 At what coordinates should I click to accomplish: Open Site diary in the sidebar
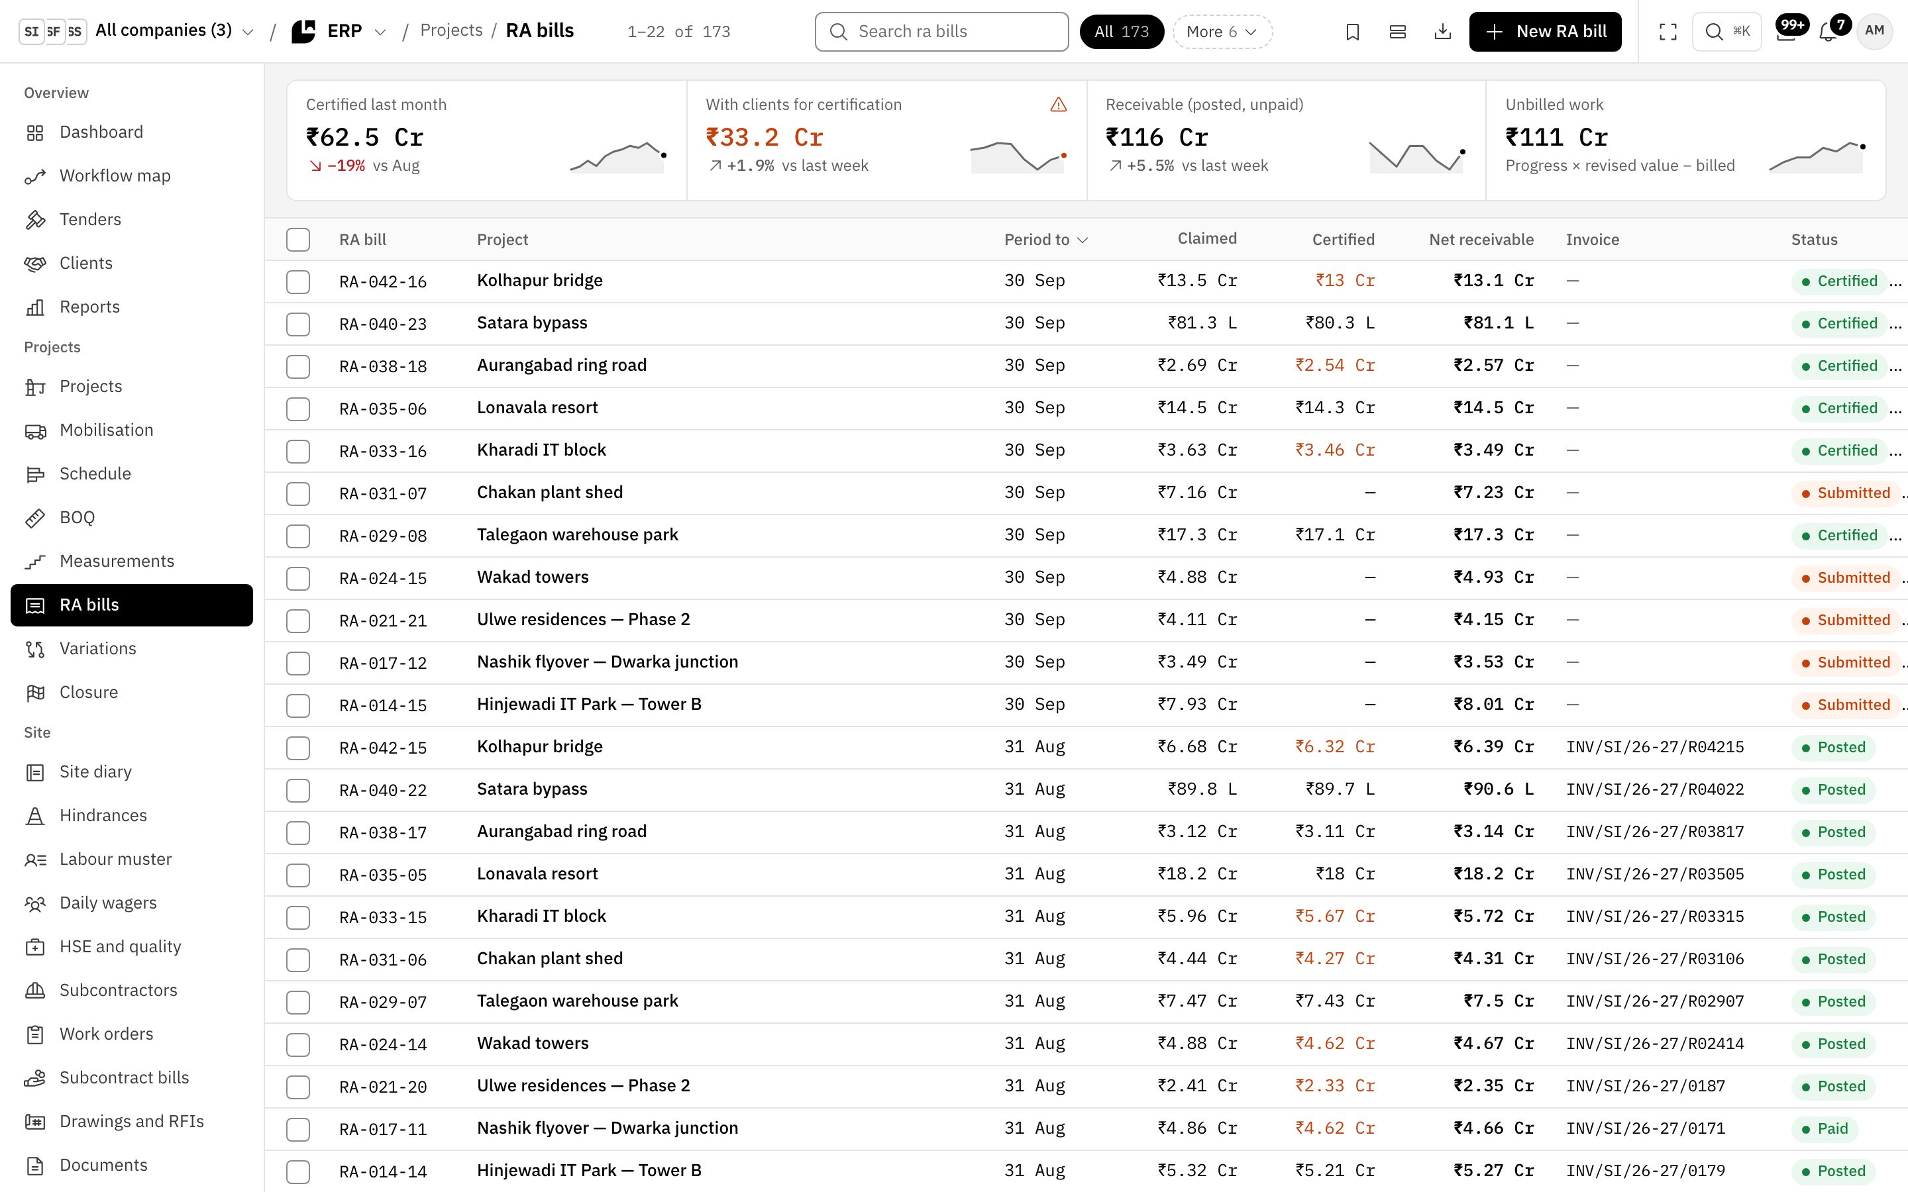(x=132, y=771)
